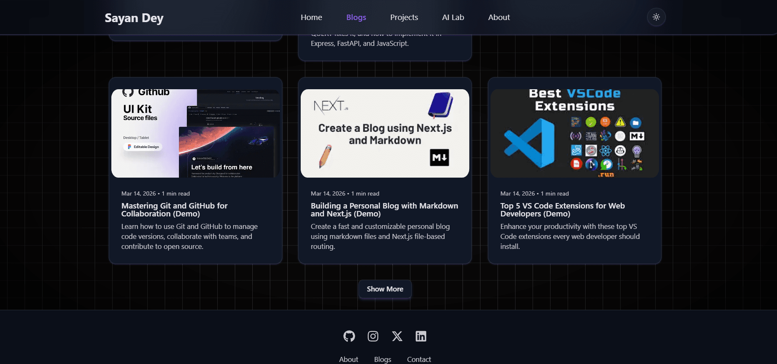The height and width of the screenshot is (364, 777).
Task: Open the LinkedIn icon in footer
Action: [x=421, y=336]
